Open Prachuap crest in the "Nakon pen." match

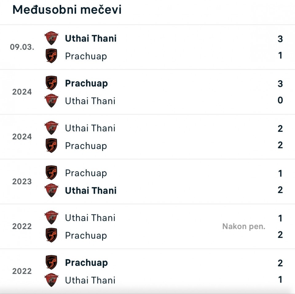[x=51, y=236]
